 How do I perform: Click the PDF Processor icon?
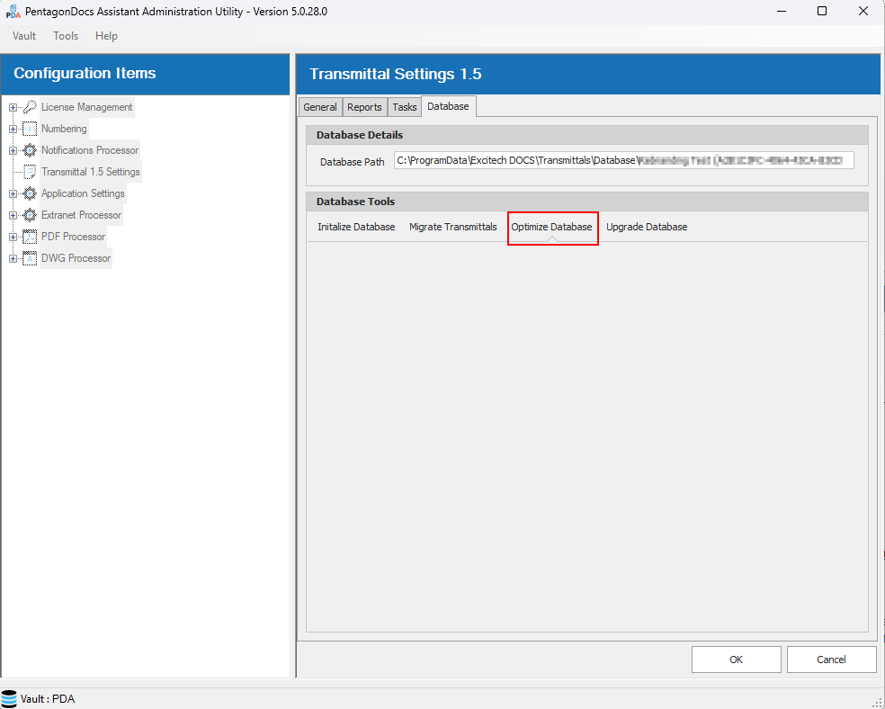[x=30, y=237]
